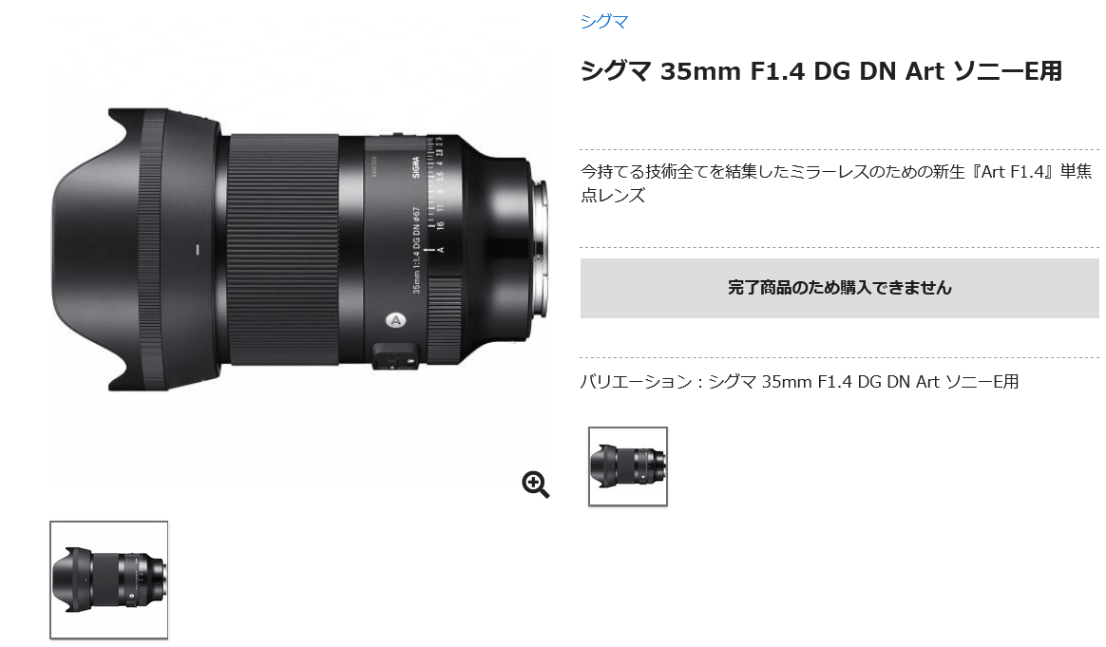Click the white index mark on hood
The width and height of the screenshot is (1106, 647).
[198, 249]
